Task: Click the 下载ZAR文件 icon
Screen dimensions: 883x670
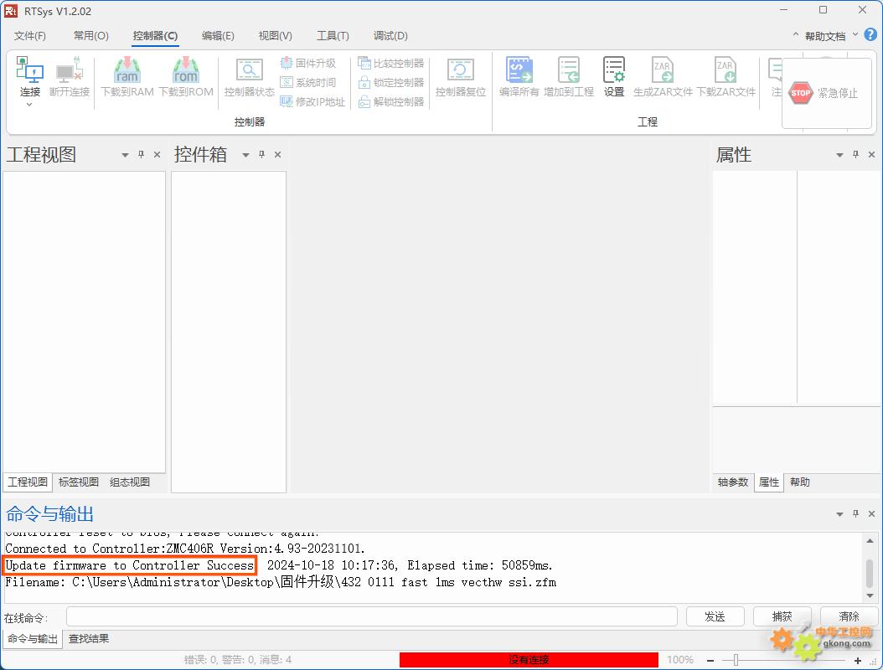Action: coord(726,70)
